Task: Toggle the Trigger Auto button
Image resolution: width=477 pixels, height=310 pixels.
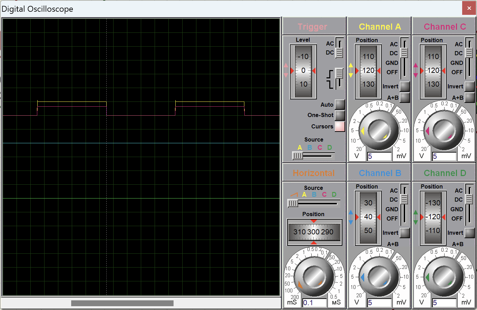Action: pyautogui.click(x=340, y=104)
